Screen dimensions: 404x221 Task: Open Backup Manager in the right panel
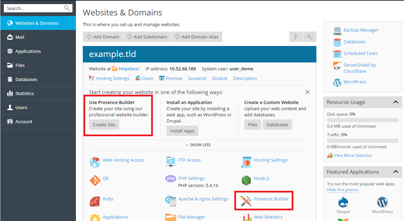coord(361,30)
